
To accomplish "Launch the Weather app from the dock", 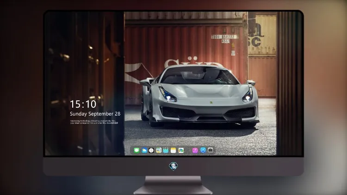I will click(x=144, y=151).
